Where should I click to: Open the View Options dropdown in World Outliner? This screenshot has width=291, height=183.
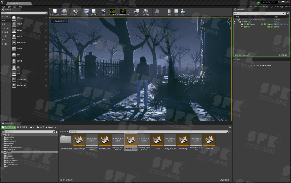click(x=283, y=55)
